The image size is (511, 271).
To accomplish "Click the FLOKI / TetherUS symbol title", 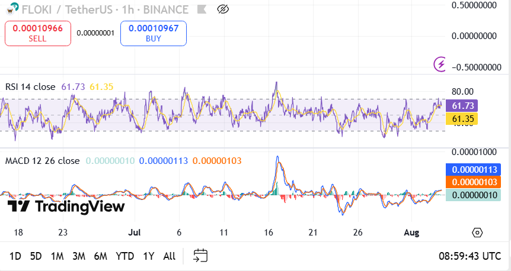I will (67, 9).
